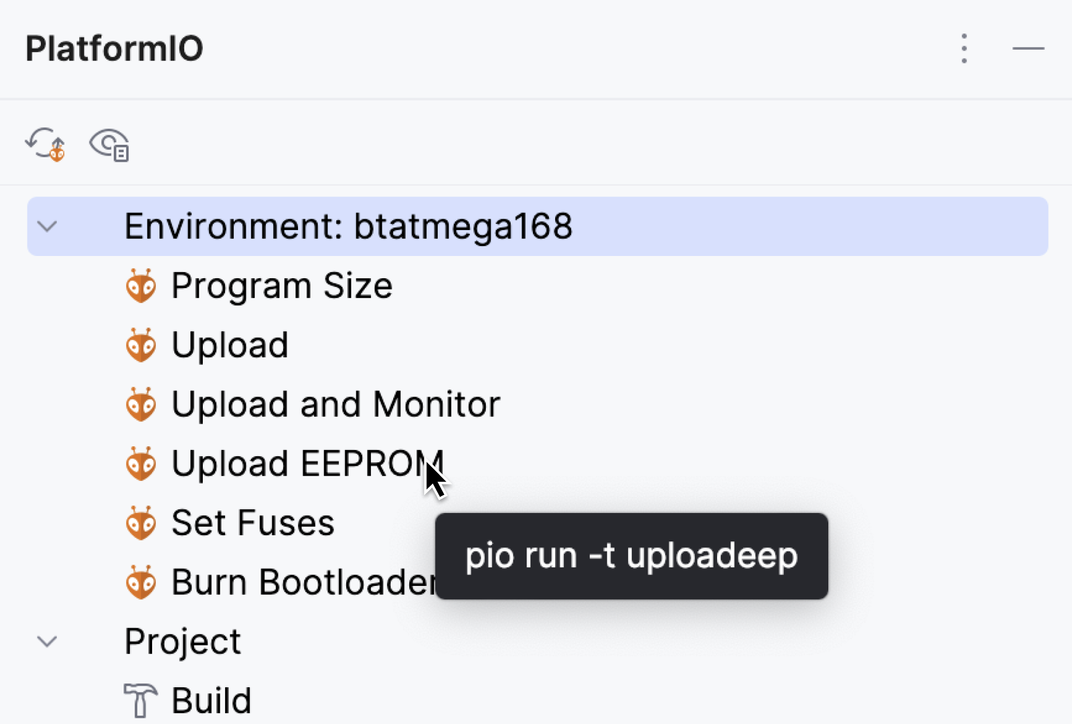Run the Program Size target
The height and width of the screenshot is (724, 1072).
(x=282, y=286)
